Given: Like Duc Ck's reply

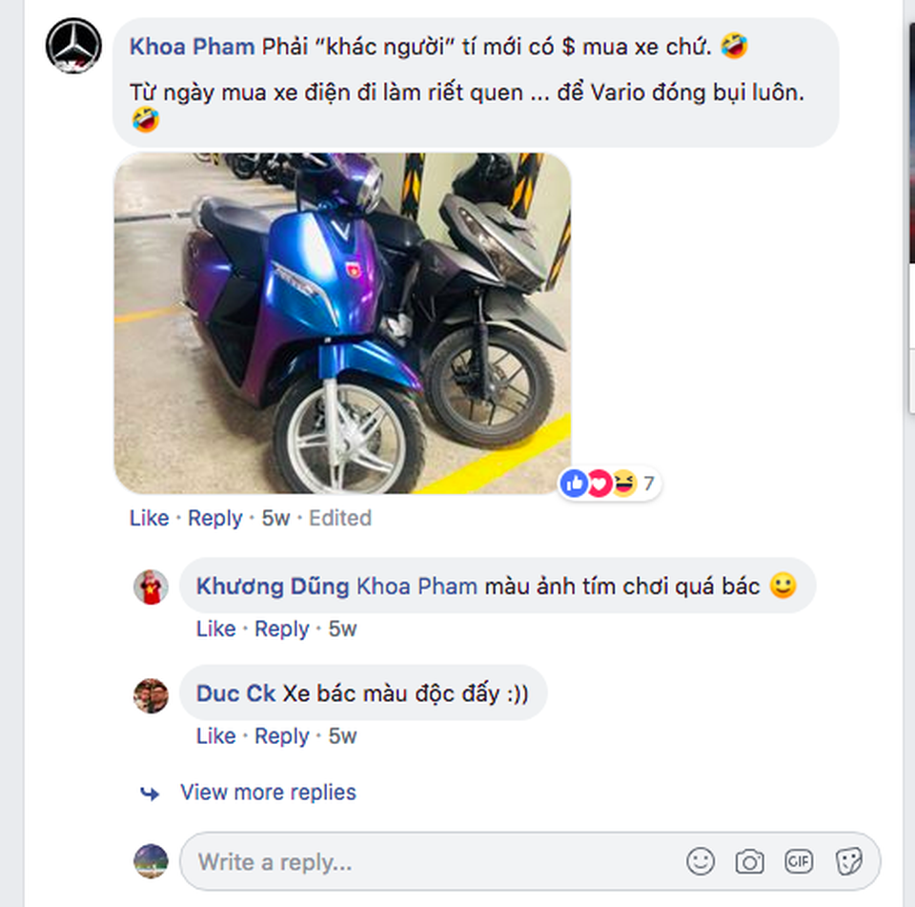Looking at the screenshot, I should coord(215,735).
